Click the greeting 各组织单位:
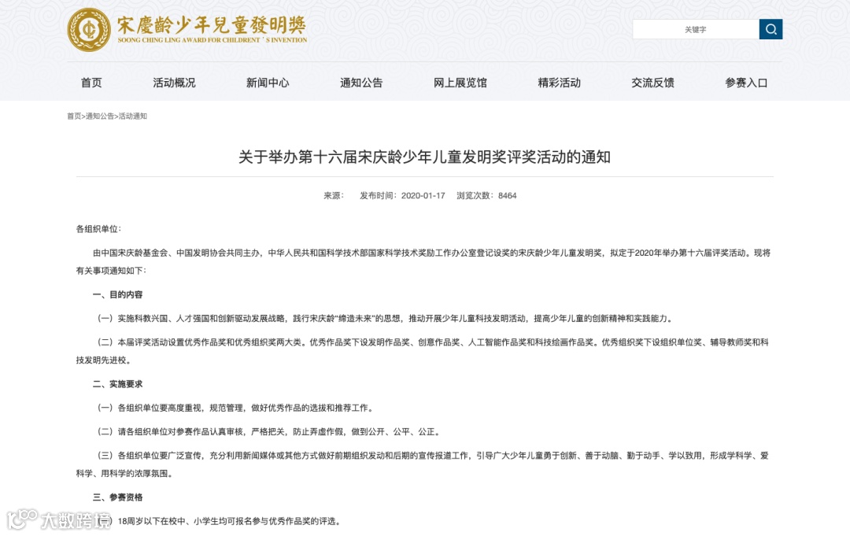850x536 pixels. [x=98, y=229]
